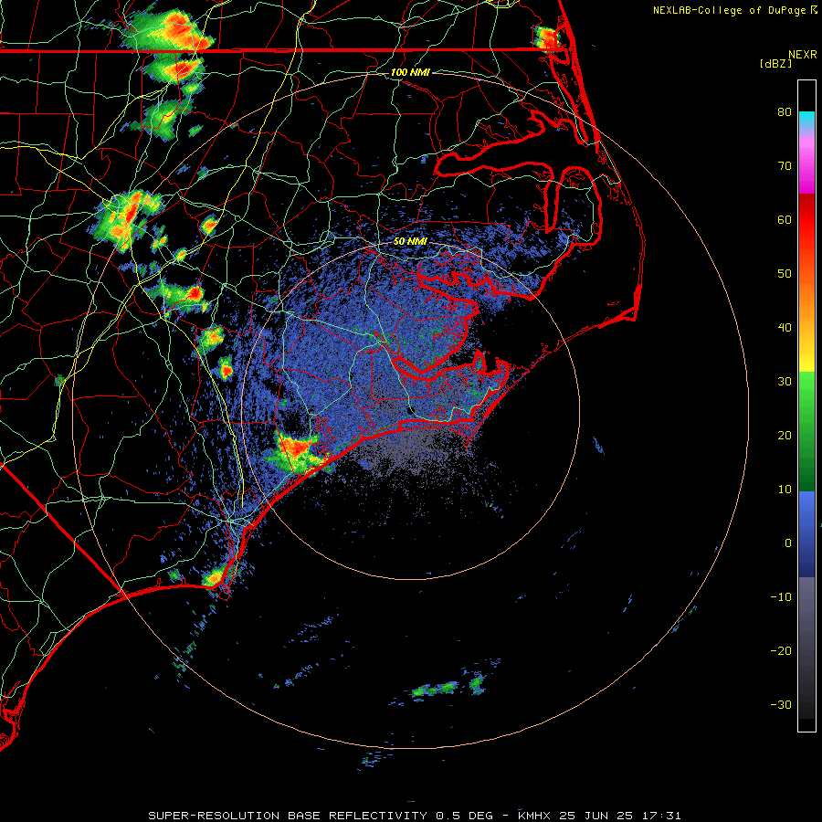Click the -20 value on the dBZ scale
Viewport: 822px width, 822px height.
(781, 650)
